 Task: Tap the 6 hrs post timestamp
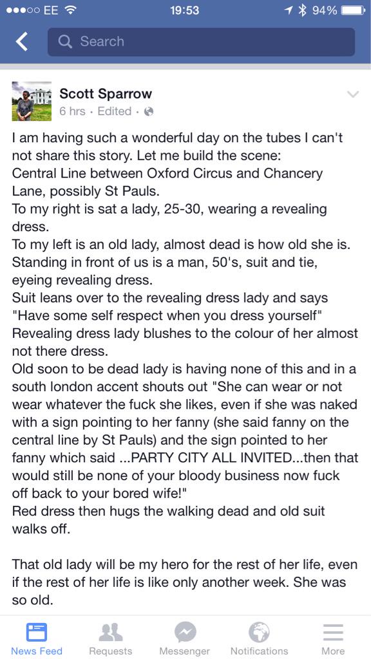pos(72,111)
